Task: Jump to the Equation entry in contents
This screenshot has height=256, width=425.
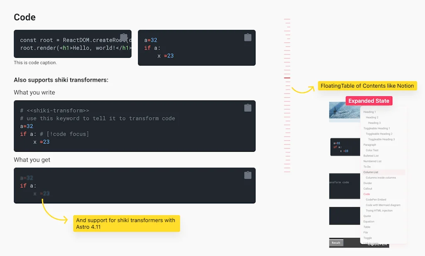Action: click(369, 221)
